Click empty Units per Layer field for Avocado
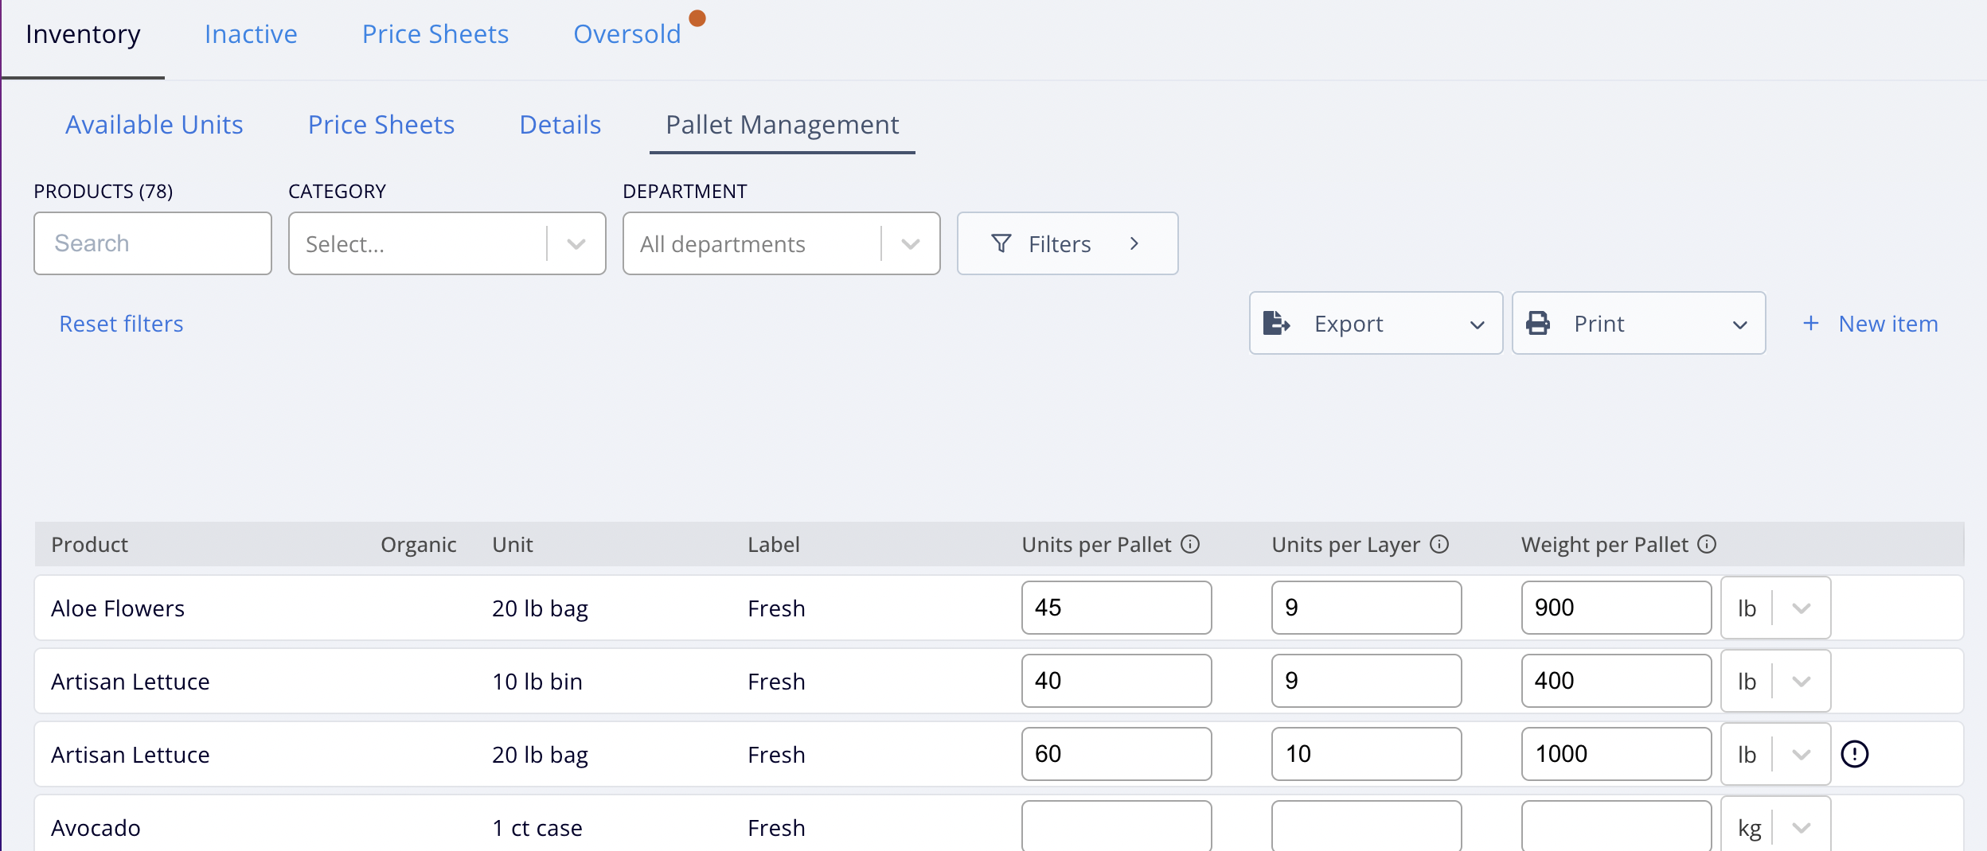Screen dimensions: 1987x851 click(x=1367, y=826)
